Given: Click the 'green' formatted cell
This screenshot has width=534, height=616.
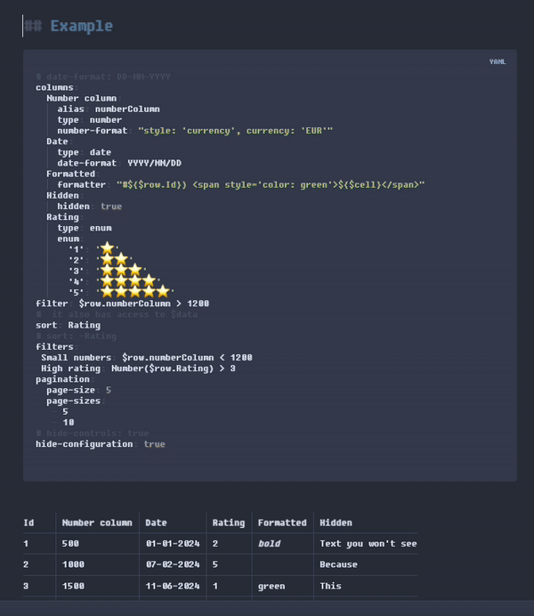Looking at the screenshot, I should 271,586.
